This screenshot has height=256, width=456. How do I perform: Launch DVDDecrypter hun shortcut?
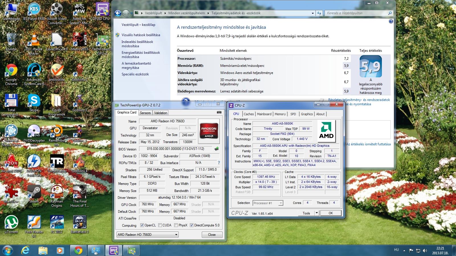[x=34, y=135]
